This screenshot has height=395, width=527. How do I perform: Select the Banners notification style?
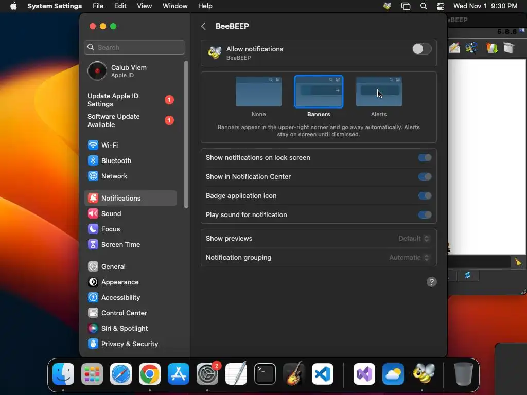click(319, 92)
